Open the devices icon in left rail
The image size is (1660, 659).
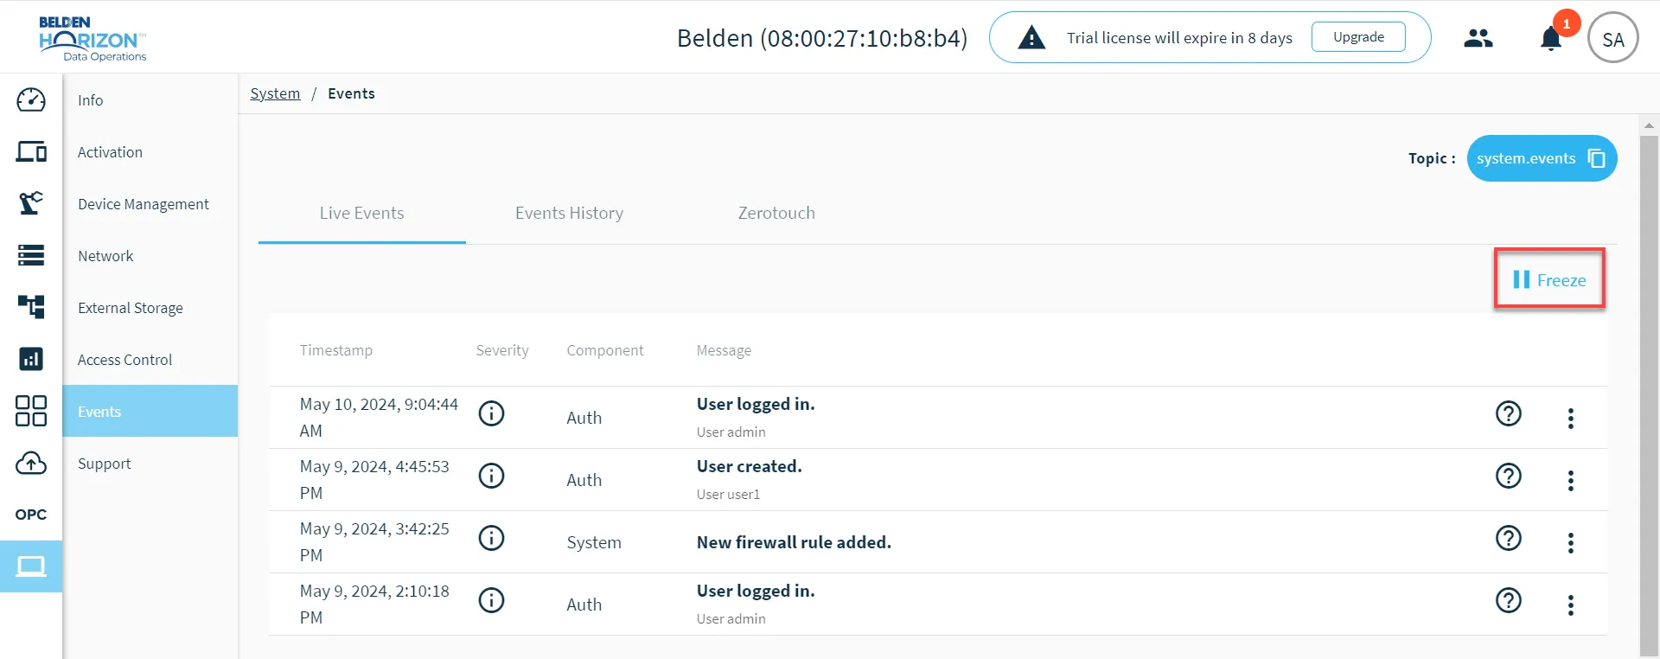31,152
